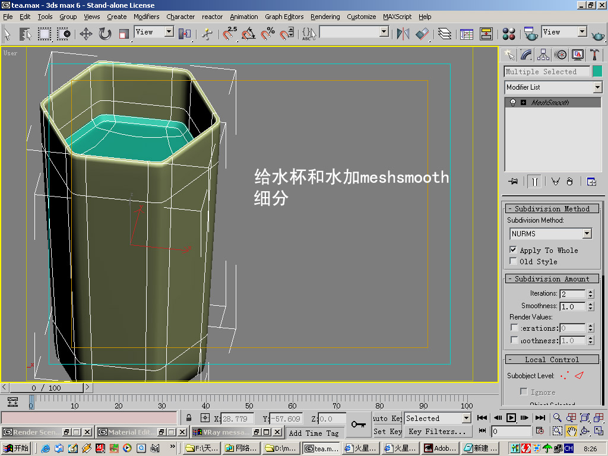Open the Material Editor spheres icon
This screenshot has width=608, height=456.
(x=508, y=34)
